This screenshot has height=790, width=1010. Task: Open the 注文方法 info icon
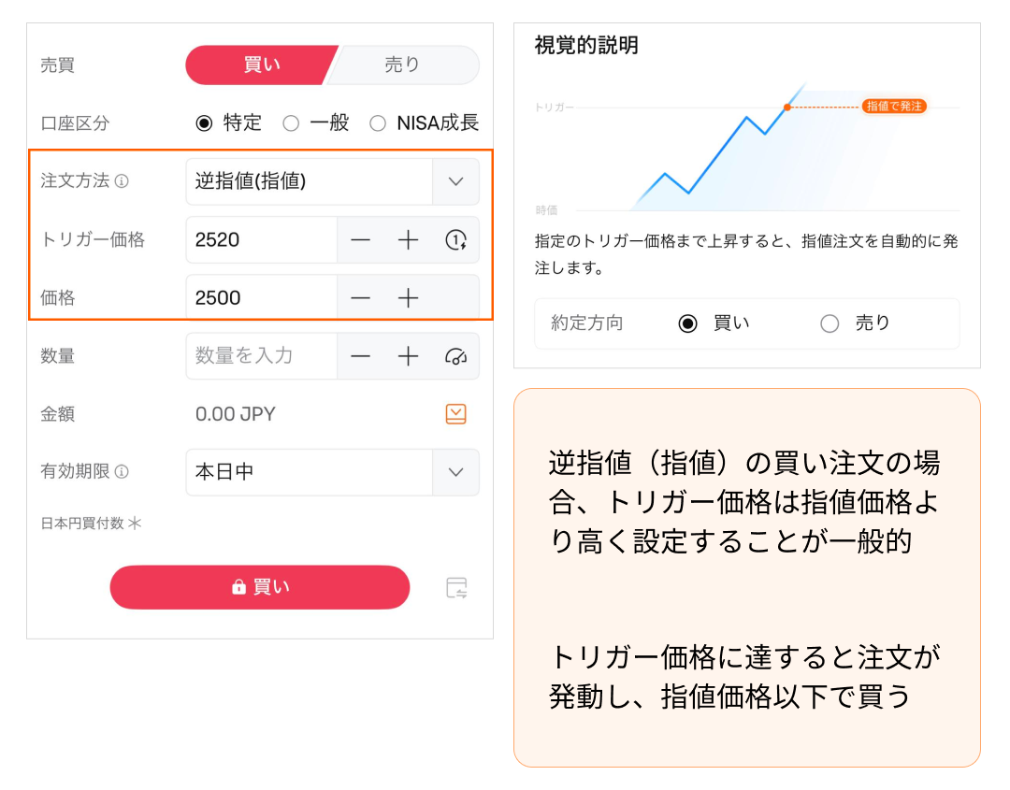point(122,181)
